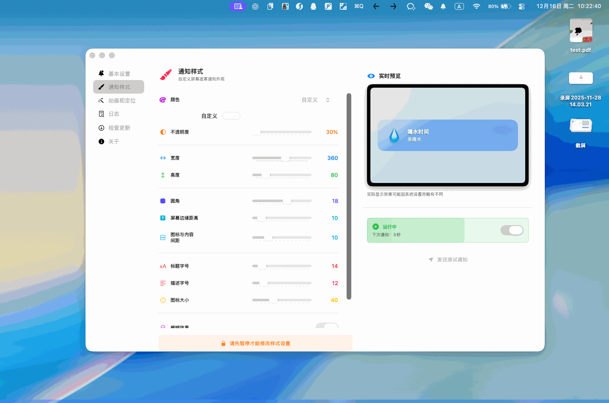The height and width of the screenshot is (403, 609).
Task: Click the purple square 圆角 icon
Action: (x=163, y=201)
